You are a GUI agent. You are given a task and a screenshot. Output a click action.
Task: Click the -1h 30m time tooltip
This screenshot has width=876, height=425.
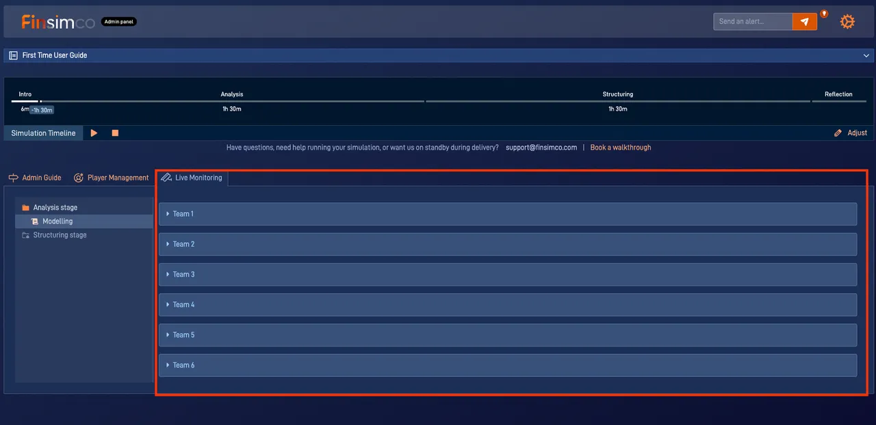pyautogui.click(x=42, y=110)
